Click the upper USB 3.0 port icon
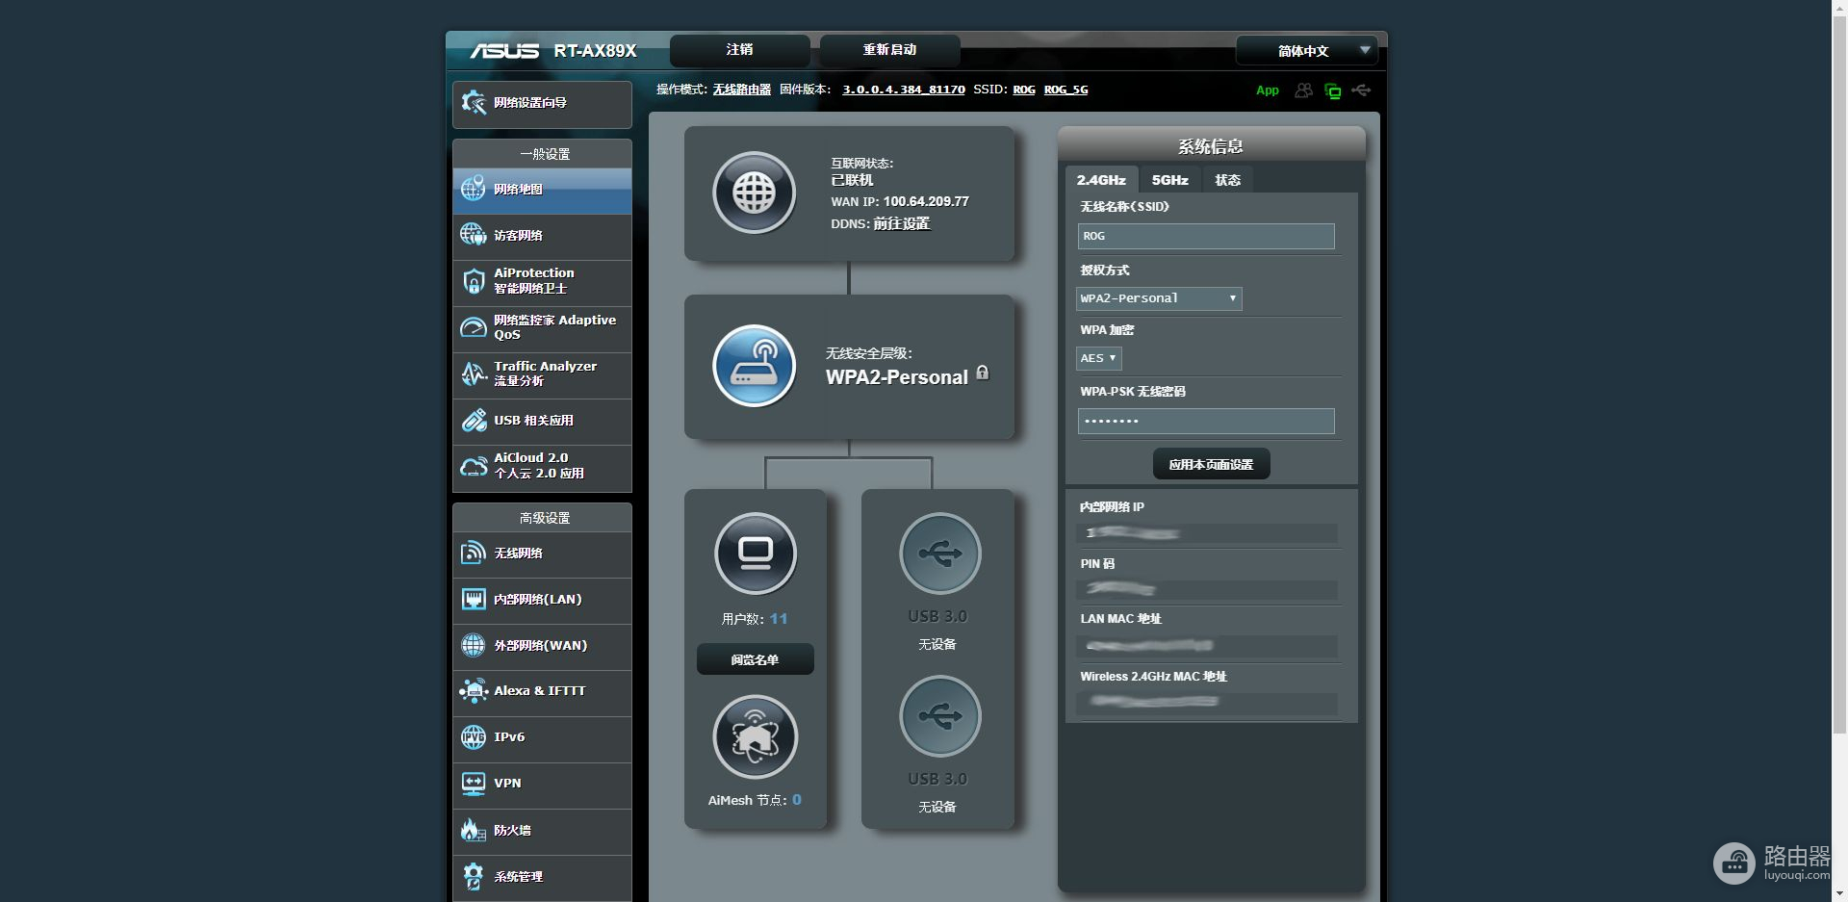1848x902 pixels. point(939,554)
